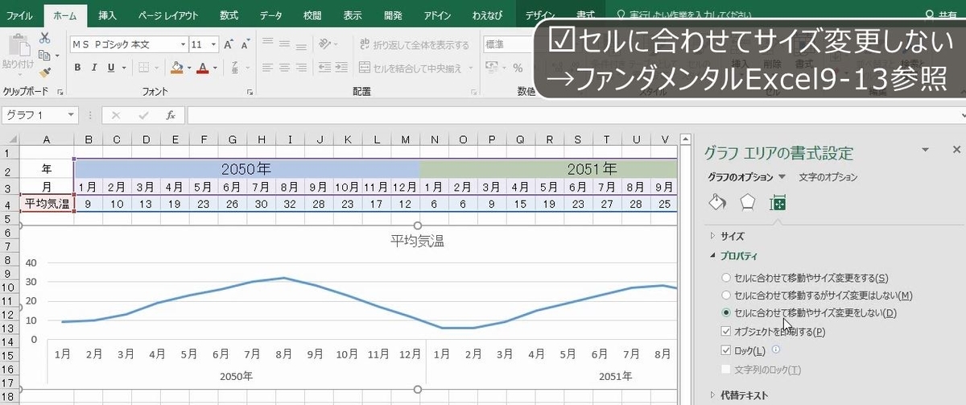Click 折り返して全体を表示する button
Screen dimensions: 966x405
tap(415, 44)
